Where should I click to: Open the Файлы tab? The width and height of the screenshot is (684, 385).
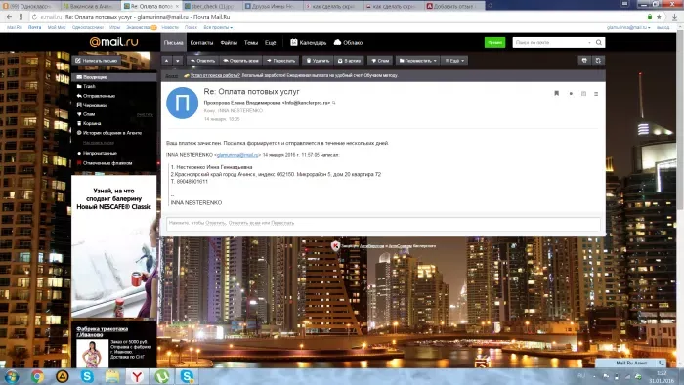coord(229,43)
